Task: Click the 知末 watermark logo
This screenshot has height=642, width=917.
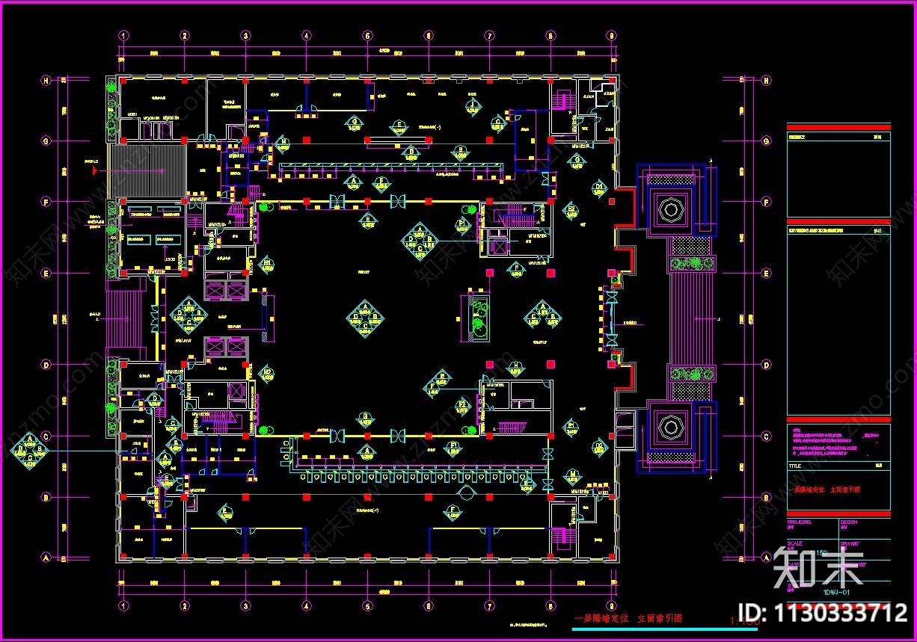Action: pos(819,568)
